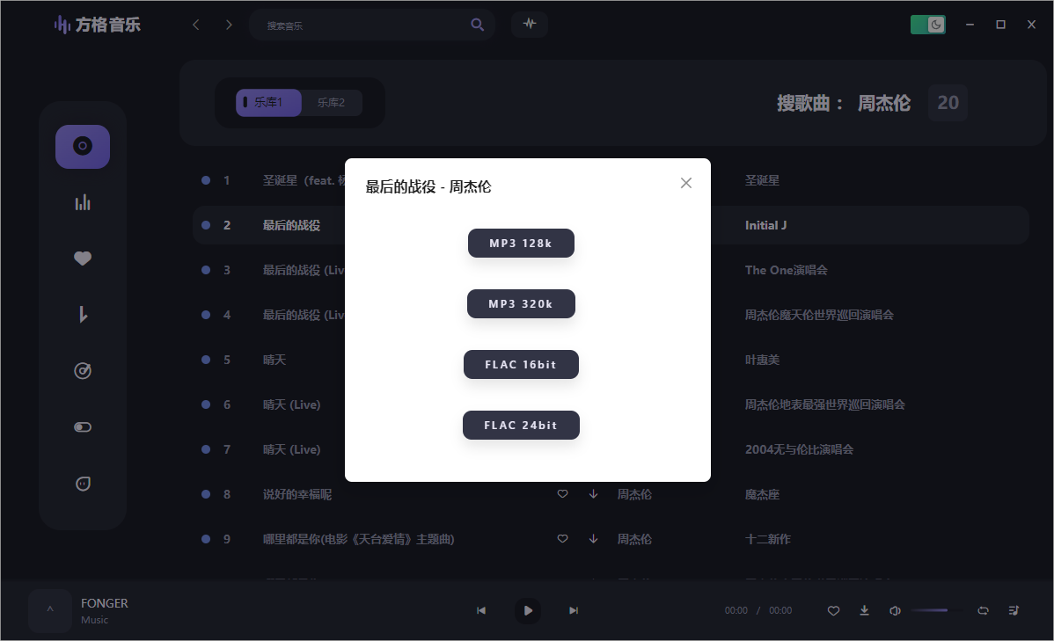Select the 乐库1 tab

pyautogui.click(x=268, y=103)
